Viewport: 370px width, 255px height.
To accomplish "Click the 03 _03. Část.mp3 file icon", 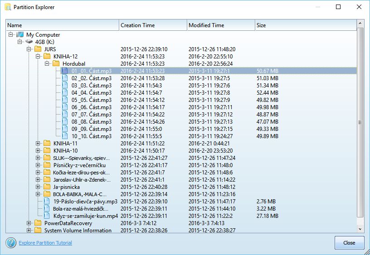I will pyautogui.click(x=65, y=85).
